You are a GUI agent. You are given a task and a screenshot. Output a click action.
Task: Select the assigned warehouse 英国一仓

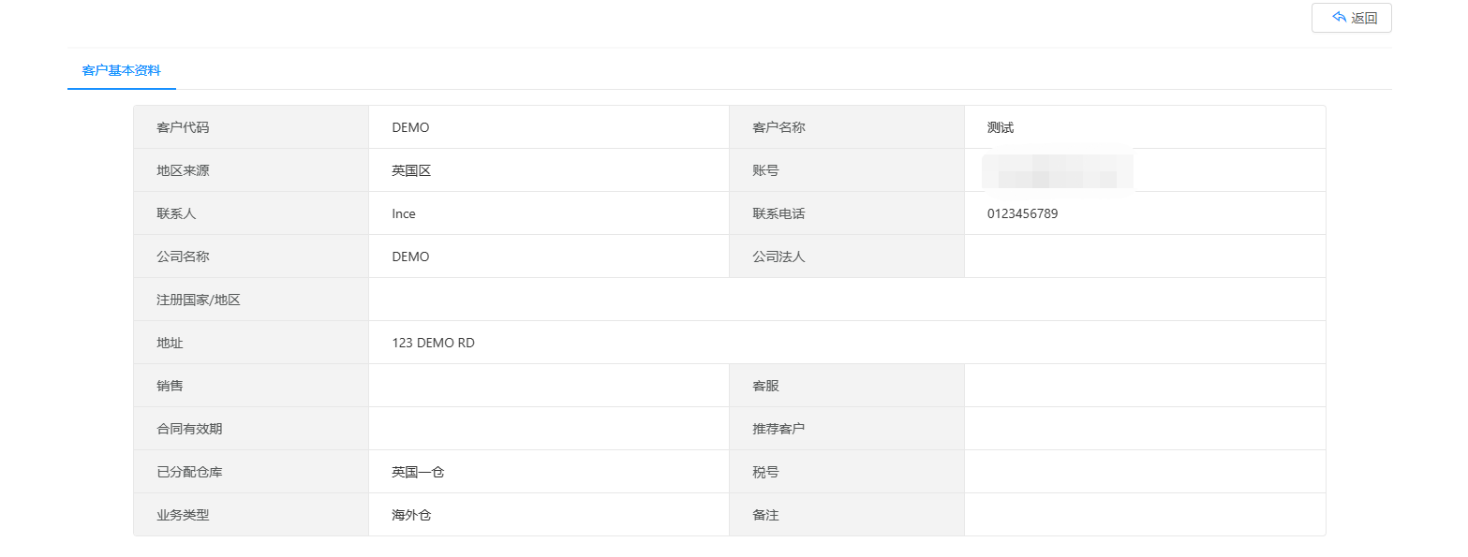[x=418, y=472]
